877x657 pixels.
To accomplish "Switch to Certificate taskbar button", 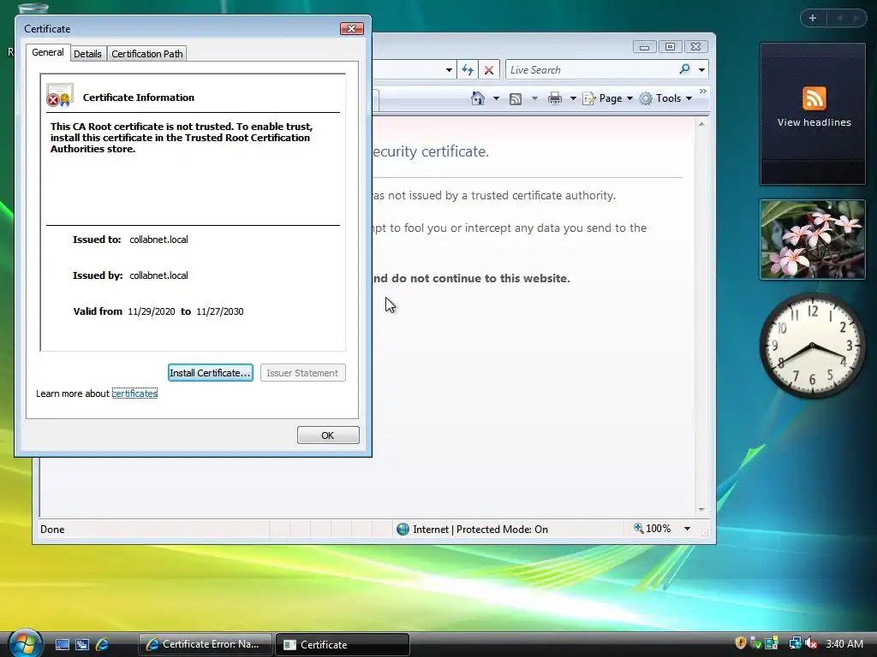I will pos(343,644).
